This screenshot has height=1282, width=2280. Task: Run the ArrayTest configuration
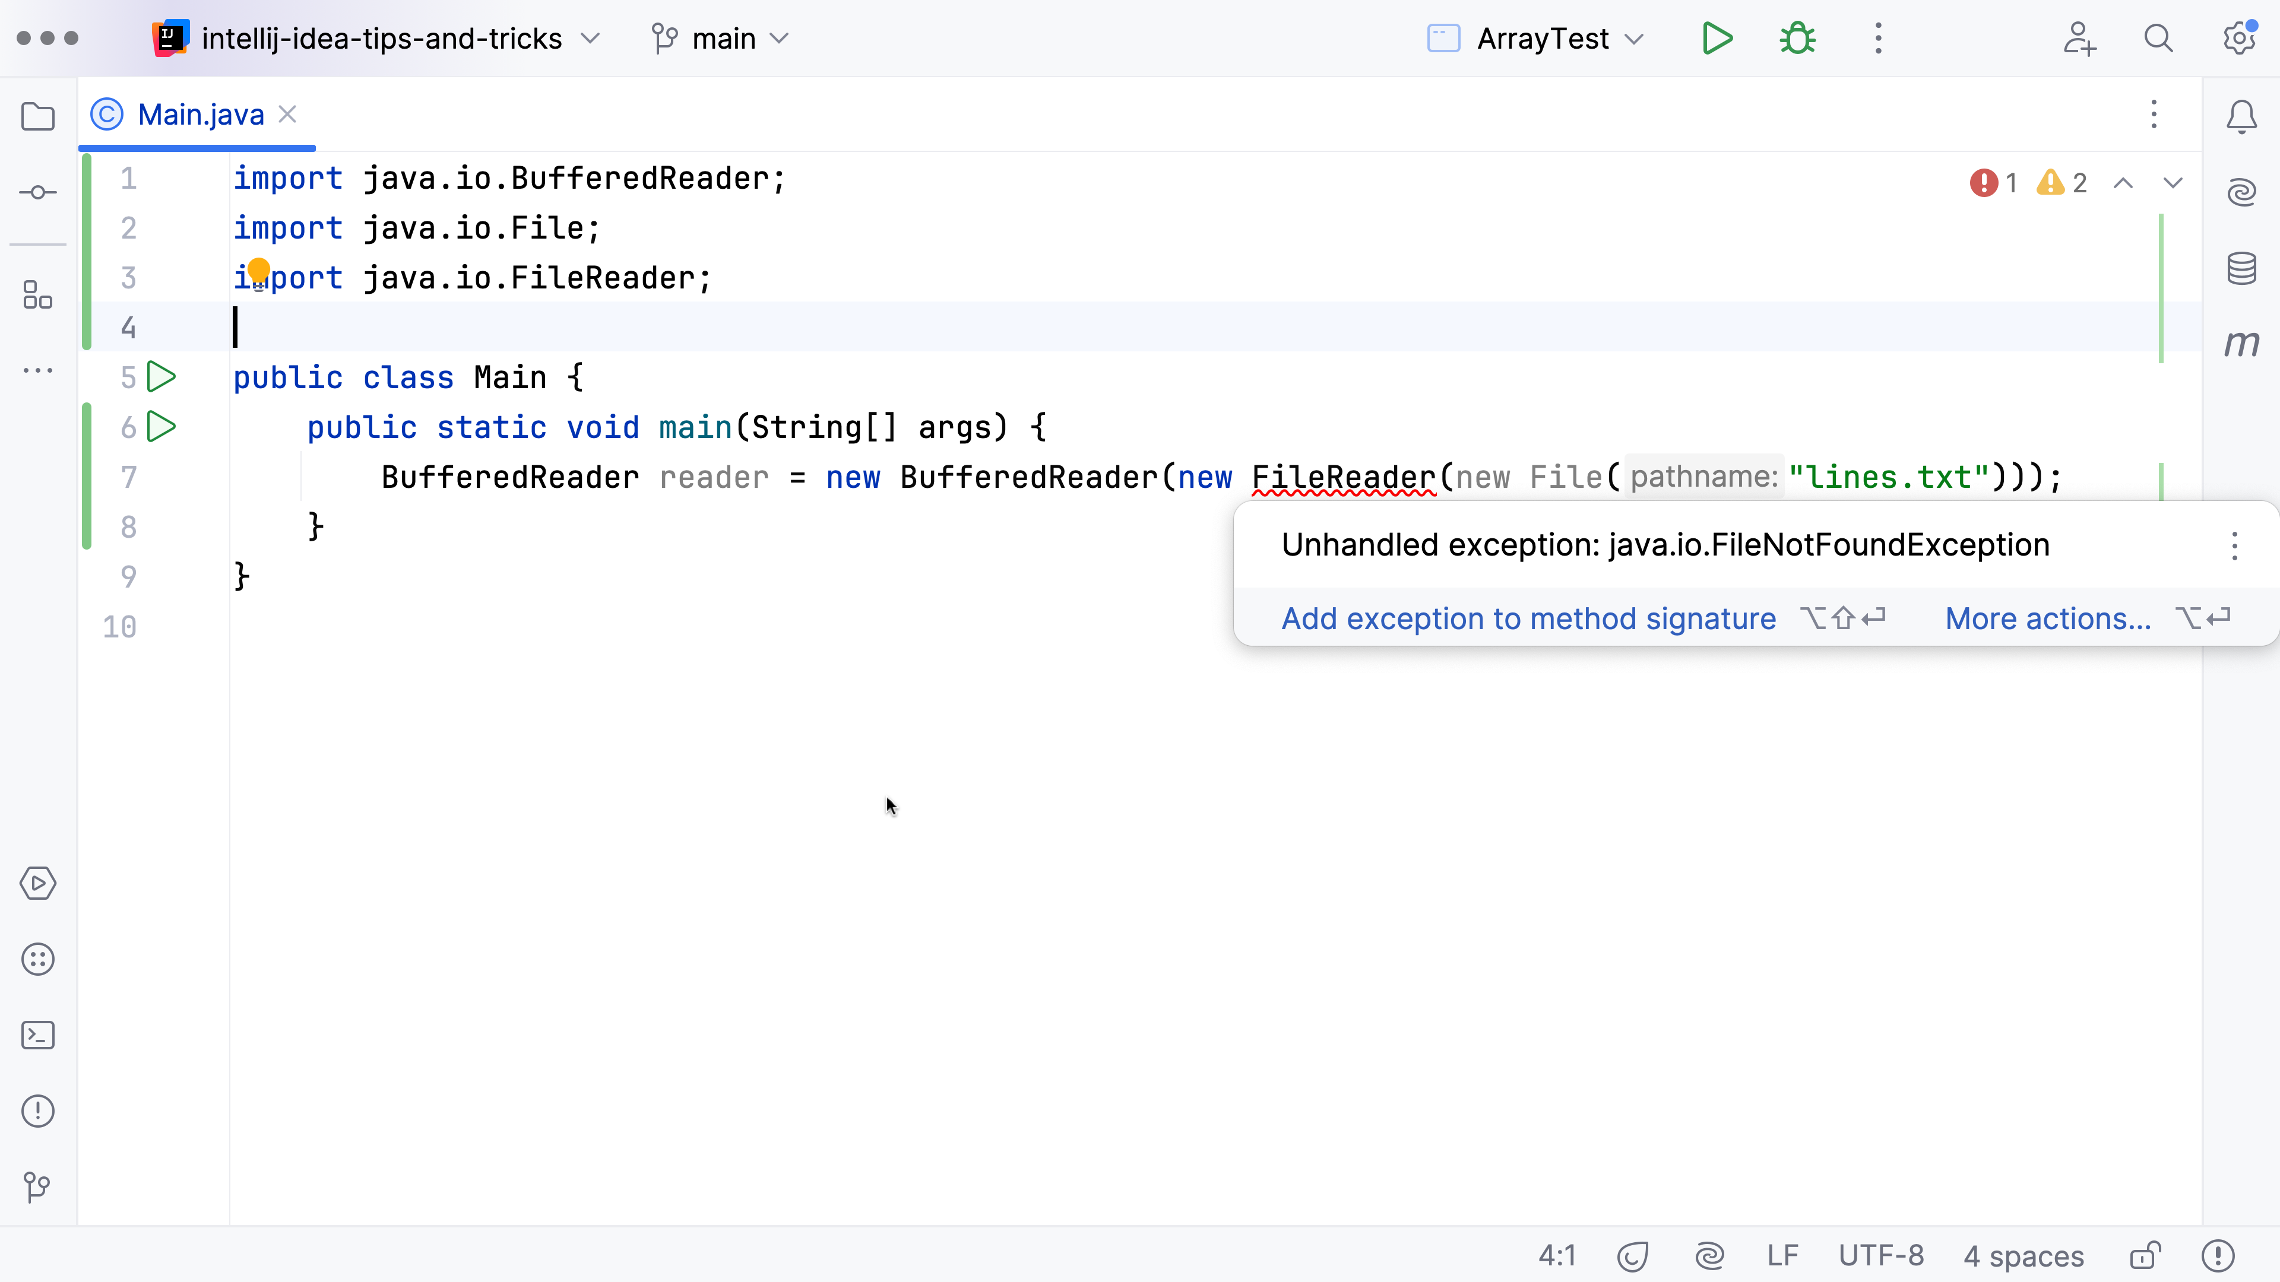coord(1717,38)
